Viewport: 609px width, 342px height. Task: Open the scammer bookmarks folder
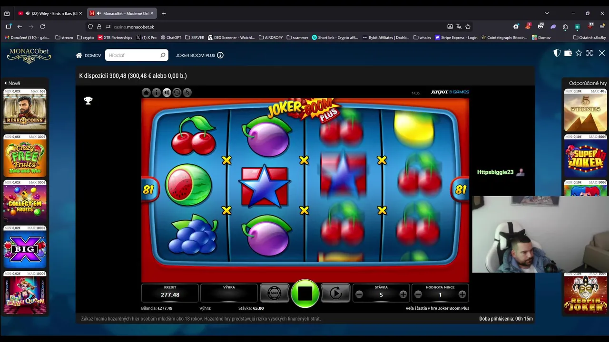pyautogui.click(x=297, y=38)
